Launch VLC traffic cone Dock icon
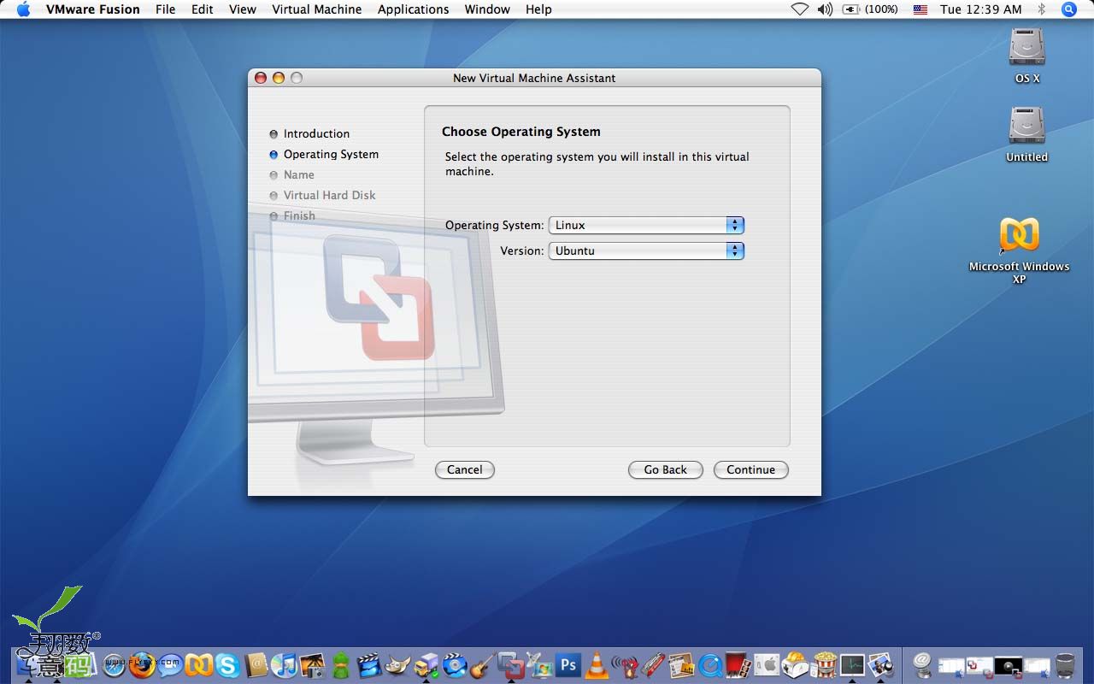This screenshot has width=1094, height=684. pyautogui.click(x=597, y=665)
